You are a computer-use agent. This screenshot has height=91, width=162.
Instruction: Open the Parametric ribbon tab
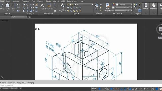click(25, 1)
